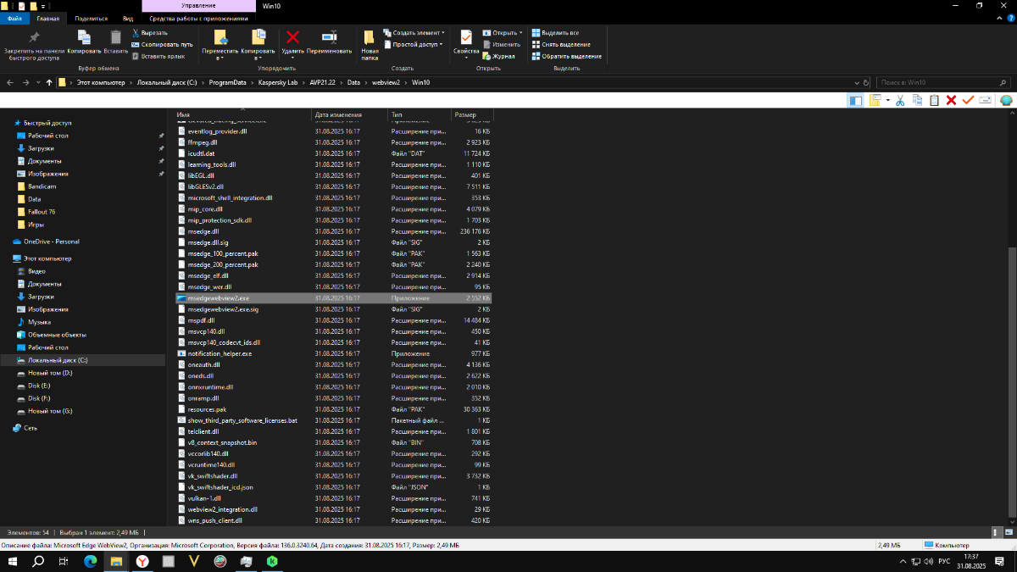Select file notification_helper.exe
Image resolution: width=1017 pixels, height=572 pixels.
[x=220, y=353]
